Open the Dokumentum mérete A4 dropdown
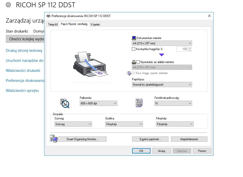 click(162, 43)
